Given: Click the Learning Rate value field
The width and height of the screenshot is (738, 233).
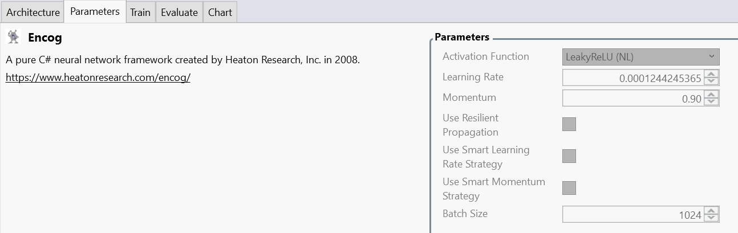Looking at the screenshot, I should click(633, 77).
